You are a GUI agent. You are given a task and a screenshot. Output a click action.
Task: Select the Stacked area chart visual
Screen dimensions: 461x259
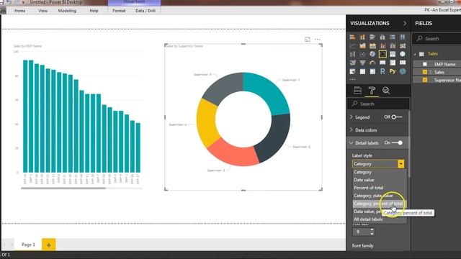[372, 45]
